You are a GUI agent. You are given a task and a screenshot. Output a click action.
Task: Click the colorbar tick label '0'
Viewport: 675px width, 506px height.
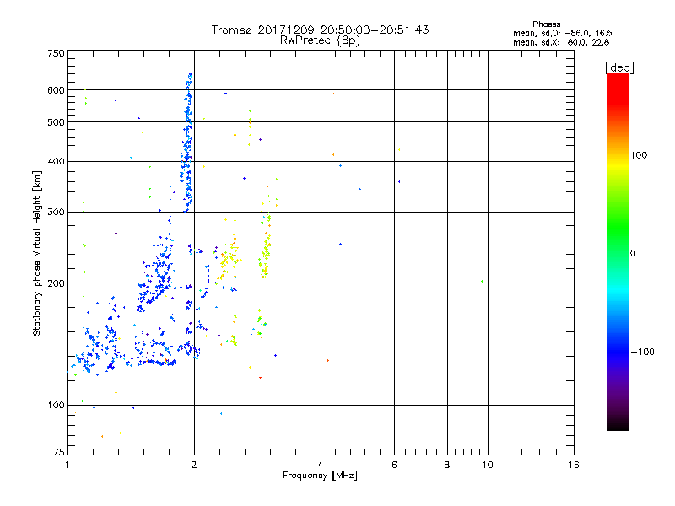click(x=633, y=254)
